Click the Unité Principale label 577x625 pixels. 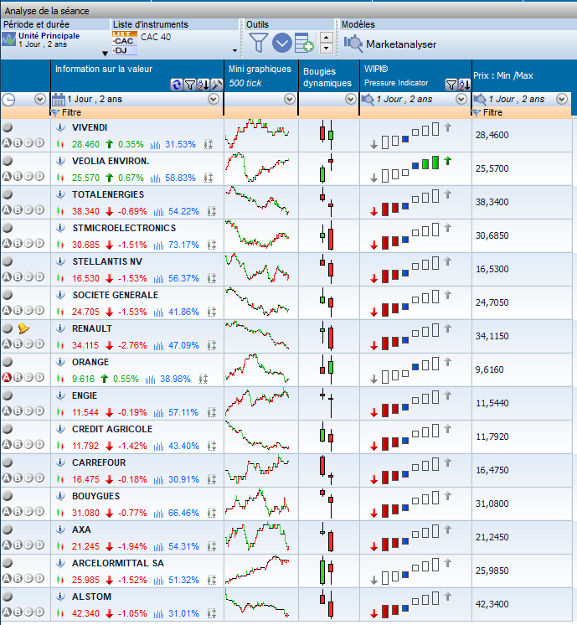point(49,35)
